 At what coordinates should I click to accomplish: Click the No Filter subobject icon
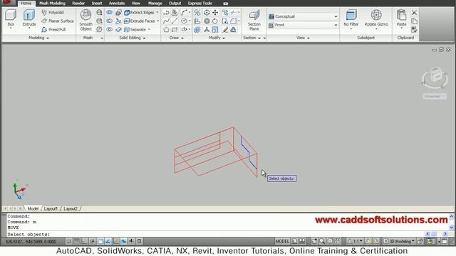(x=351, y=18)
